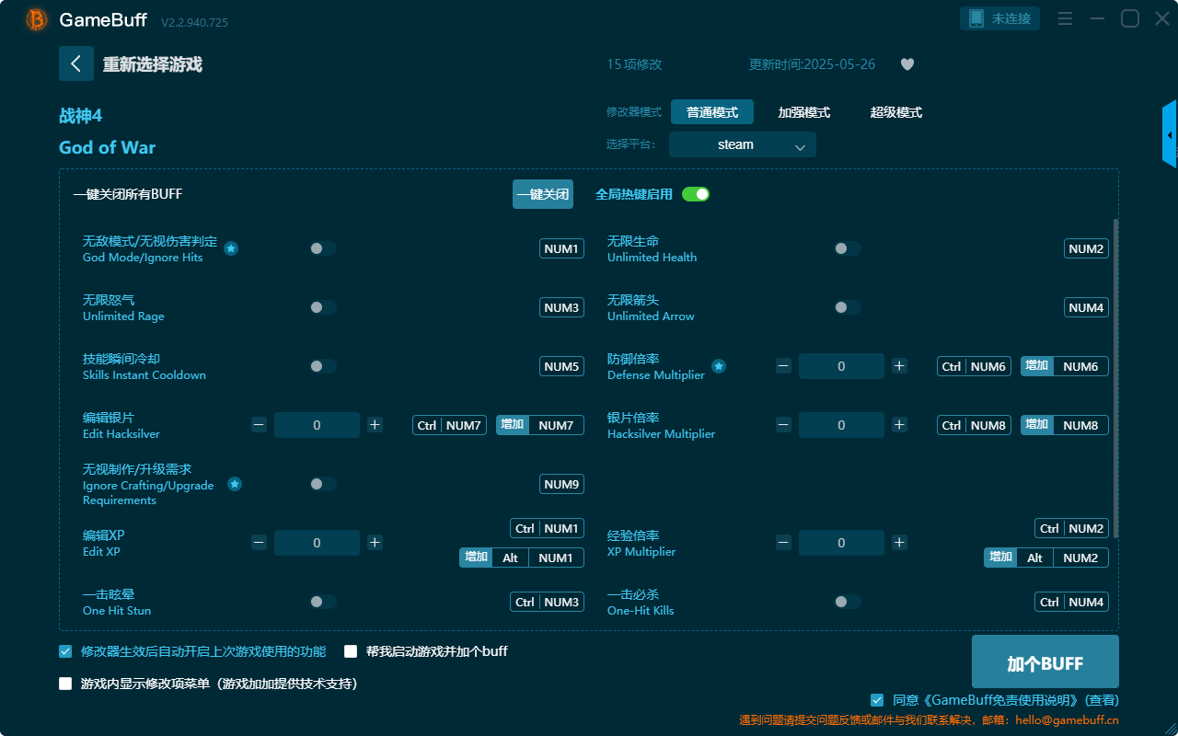Increase Edit XP value with plus

pyautogui.click(x=375, y=543)
